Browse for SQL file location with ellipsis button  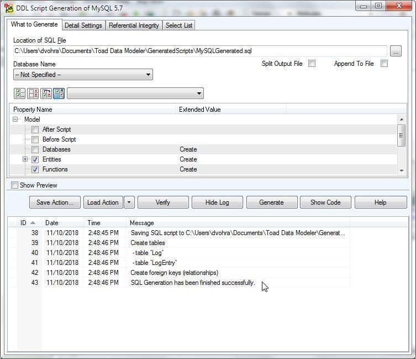(x=396, y=51)
